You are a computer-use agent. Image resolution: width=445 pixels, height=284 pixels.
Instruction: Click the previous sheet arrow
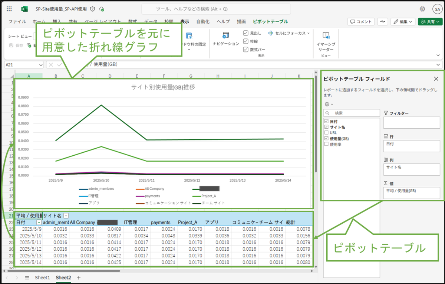point(7,277)
